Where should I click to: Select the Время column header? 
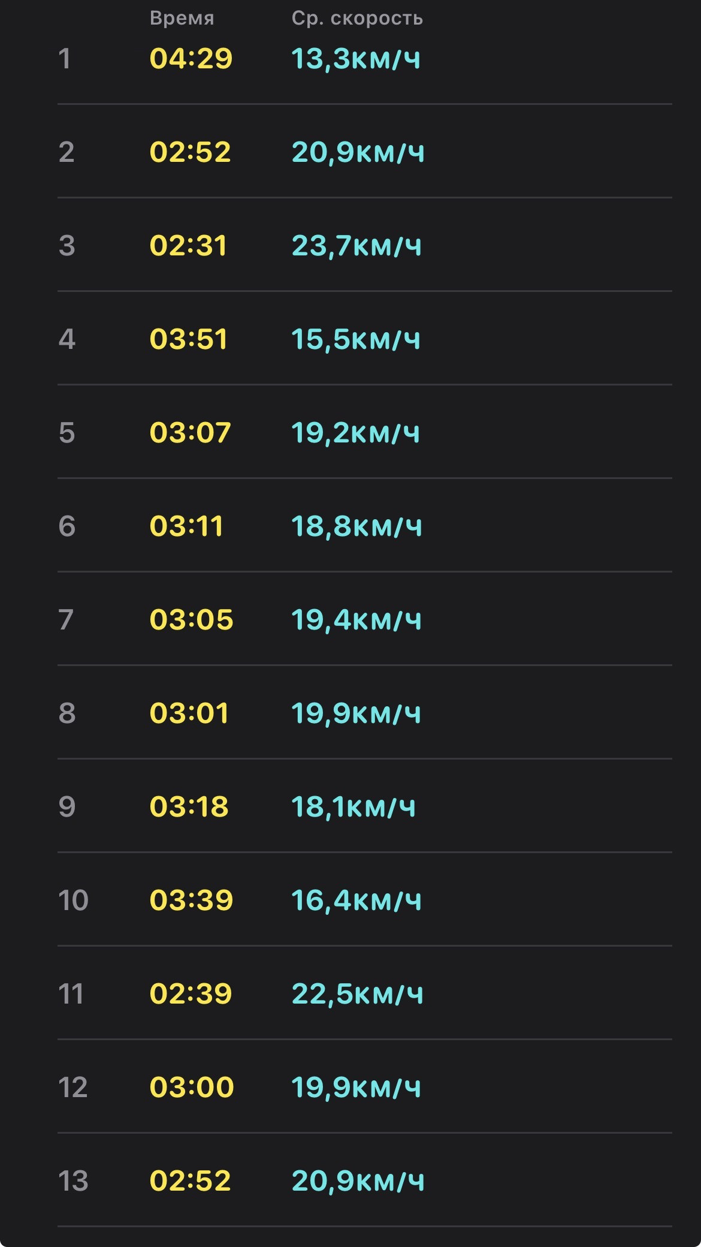pyautogui.click(x=182, y=19)
